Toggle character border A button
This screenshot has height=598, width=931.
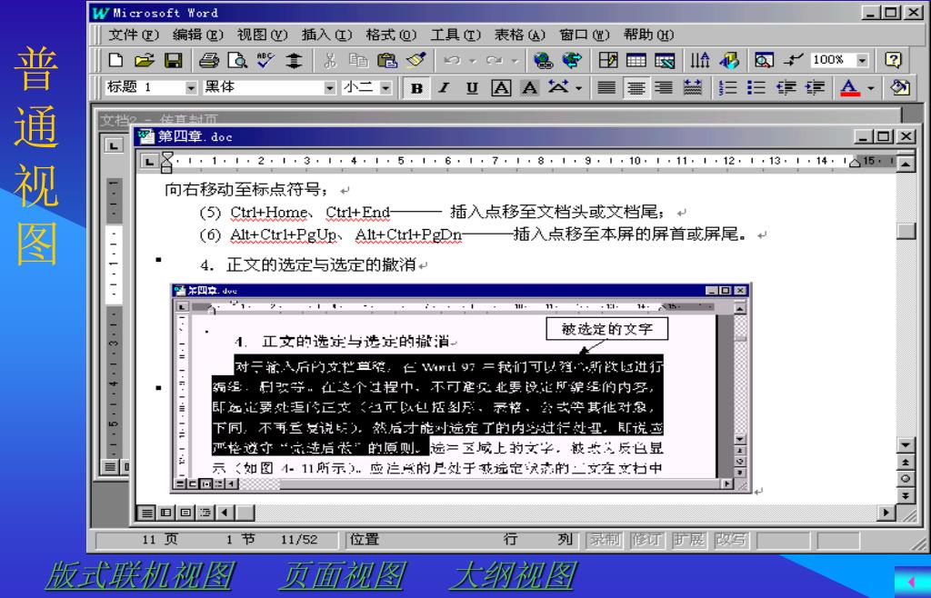(501, 88)
